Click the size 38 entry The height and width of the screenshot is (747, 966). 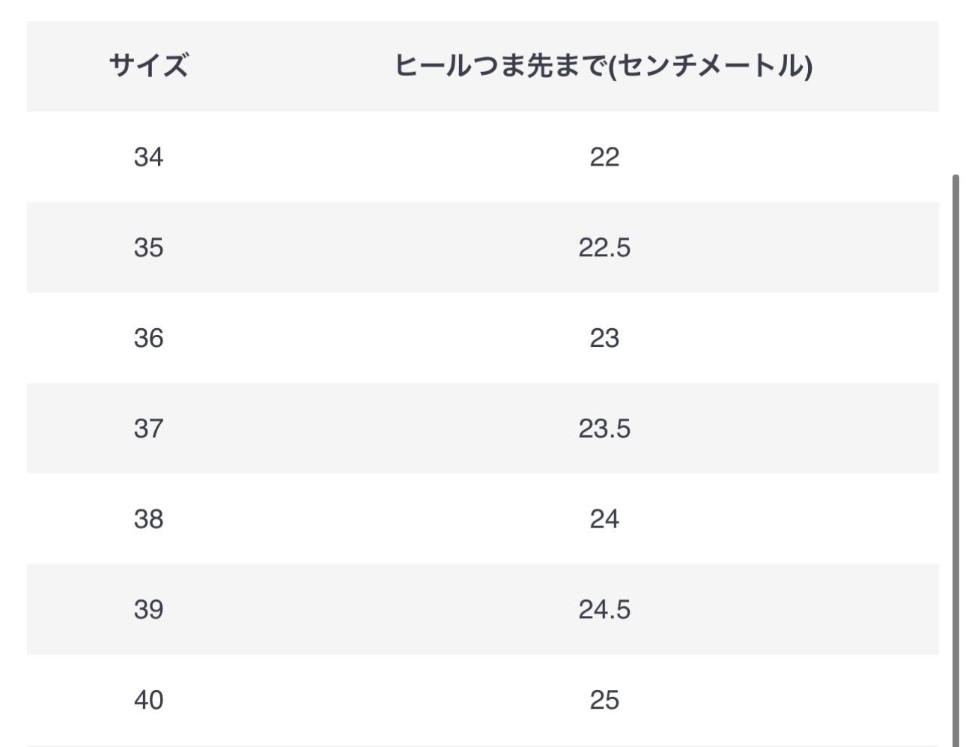point(148,518)
